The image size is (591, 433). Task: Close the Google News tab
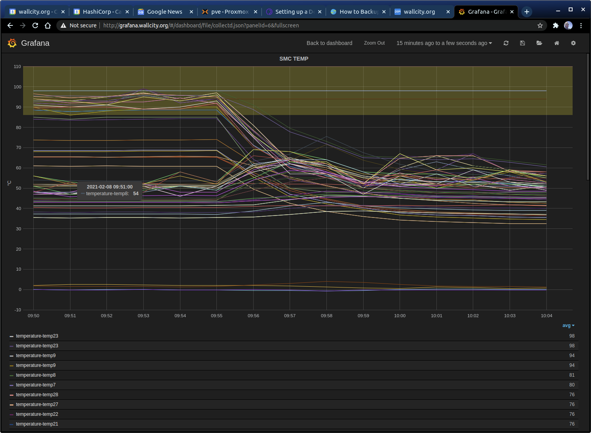point(191,12)
